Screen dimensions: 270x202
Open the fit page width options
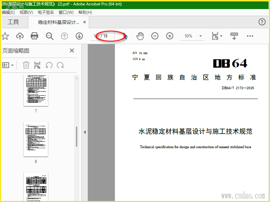point(217,36)
